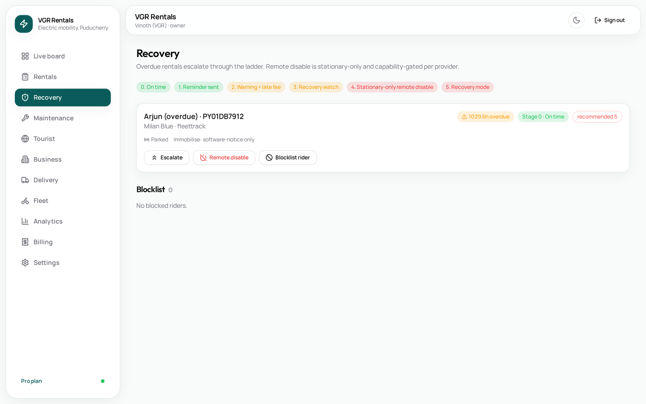Click the VGR Rentals lightning bolt logo
Image resolution: width=646 pixels, height=404 pixels.
(x=24, y=24)
